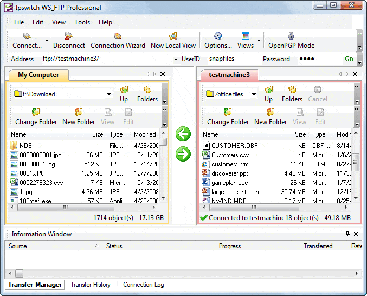The image size is (367, 296).
Task: Open the /office files path dropdown
Action: click(x=254, y=94)
